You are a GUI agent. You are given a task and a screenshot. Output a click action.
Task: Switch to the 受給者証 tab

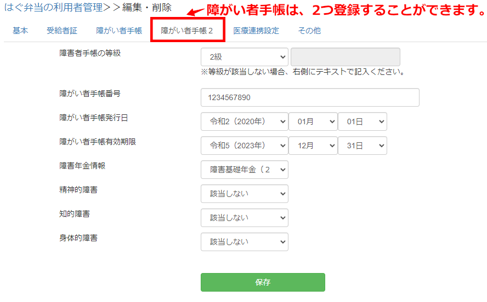point(62,31)
